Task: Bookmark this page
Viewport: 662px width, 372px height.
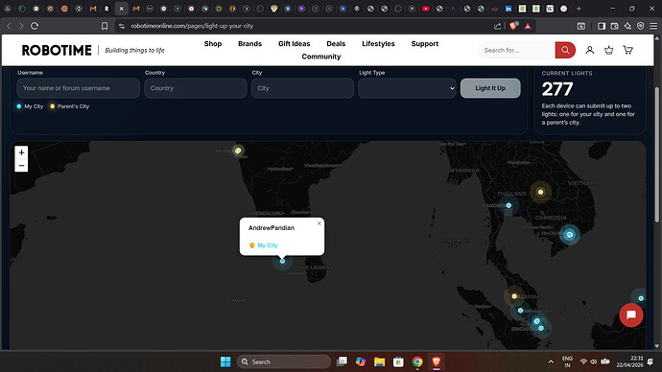Action: [105, 26]
